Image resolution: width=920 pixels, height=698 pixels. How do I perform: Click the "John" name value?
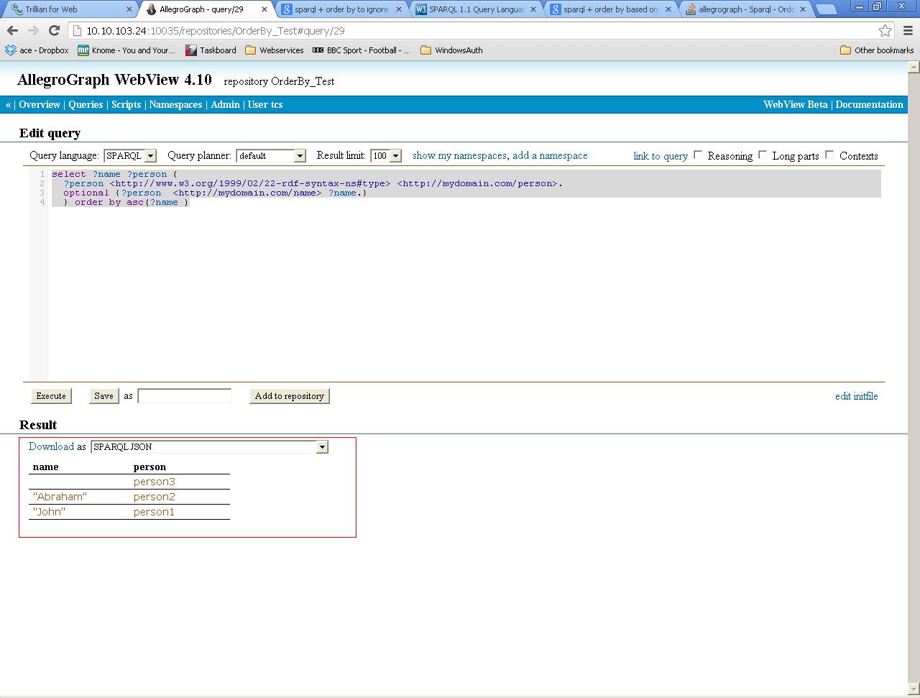[x=49, y=512]
